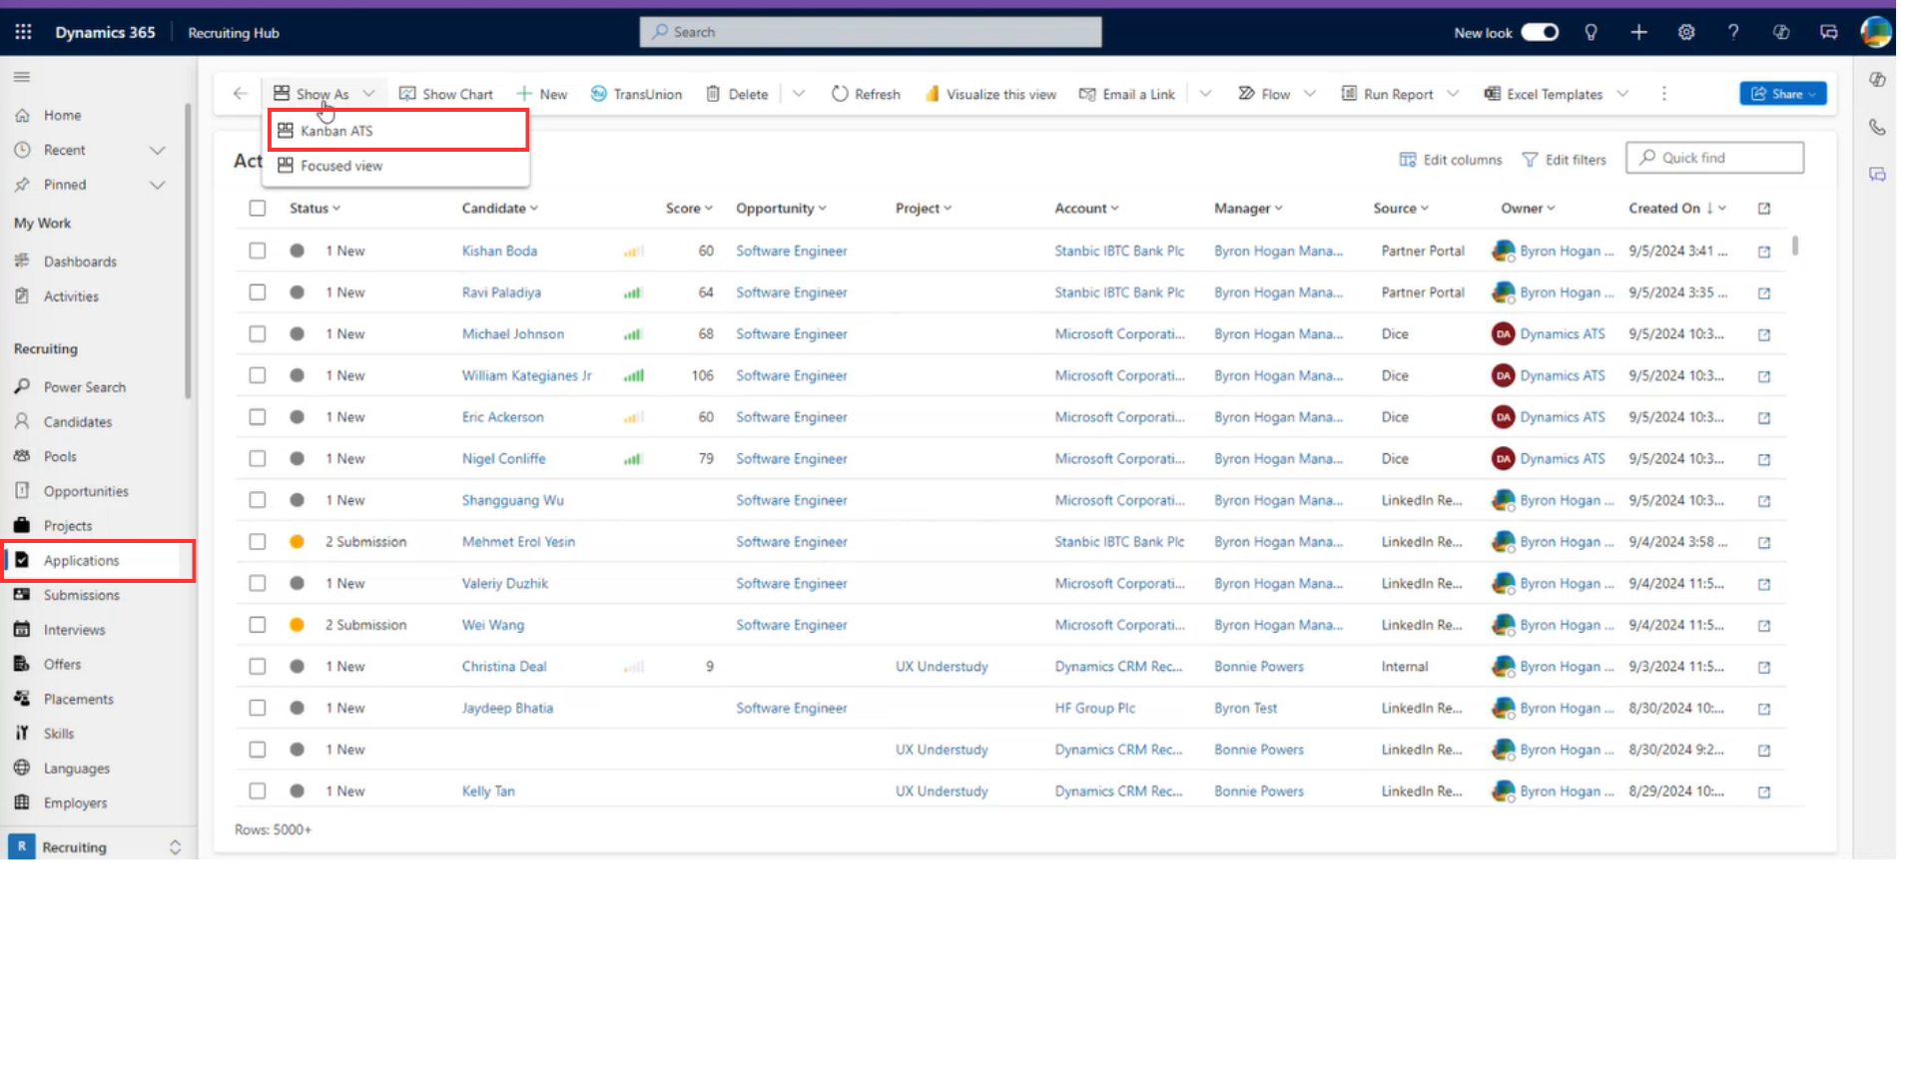The height and width of the screenshot is (1078, 1917).
Task: Open Interviews in the sidebar
Action: point(74,630)
